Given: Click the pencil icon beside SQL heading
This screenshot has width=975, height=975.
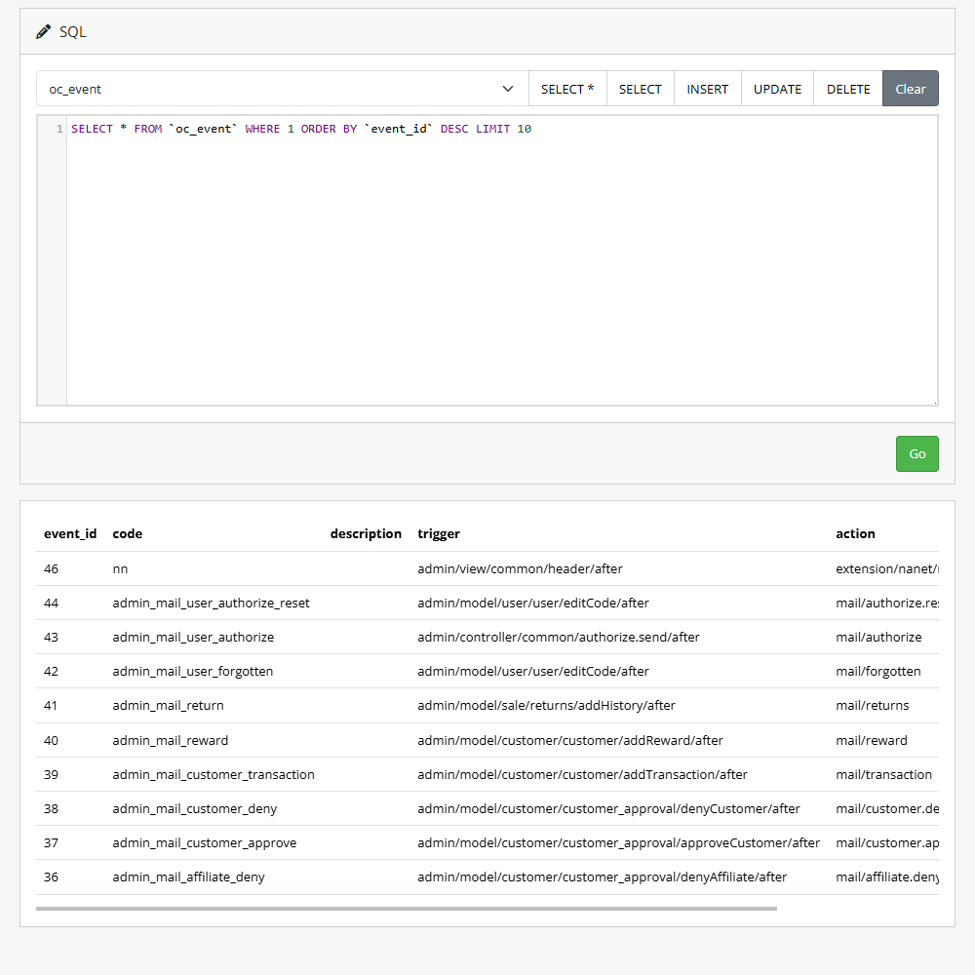Looking at the screenshot, I should click(43, 32).
